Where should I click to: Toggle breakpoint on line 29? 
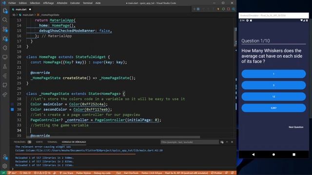pos(12,104)
